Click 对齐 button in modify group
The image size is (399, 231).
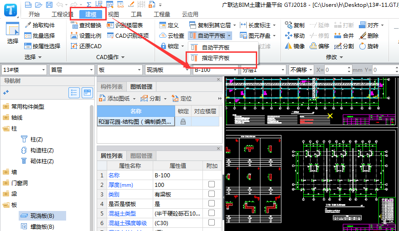coord(371,25)
